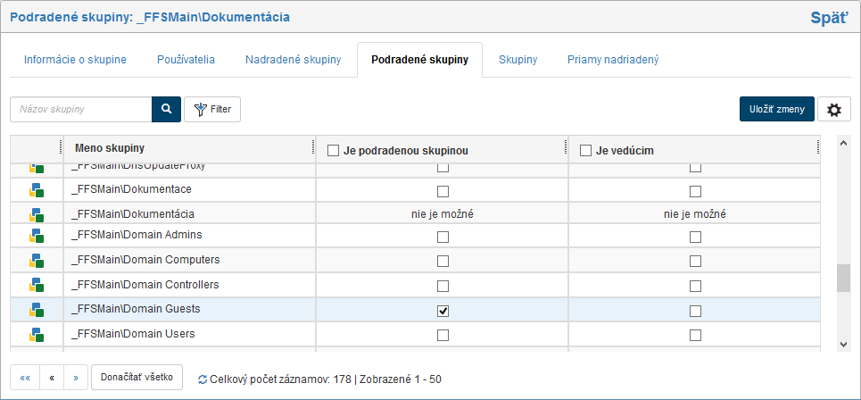This screenshot has height=400, width=861.
Task: Click the refresh icon next to record count
Action: click(203, 379)
